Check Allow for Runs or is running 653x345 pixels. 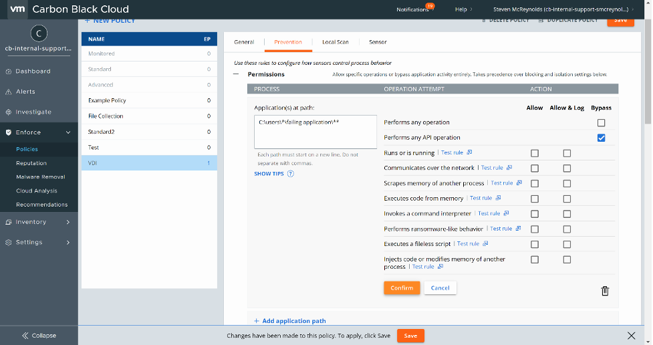[535, 153]
